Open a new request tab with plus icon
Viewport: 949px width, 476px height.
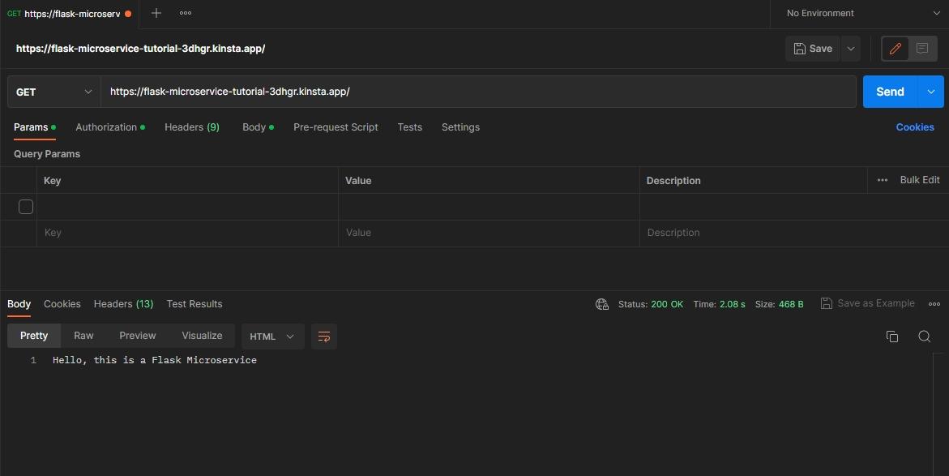(x=156, y=13)
